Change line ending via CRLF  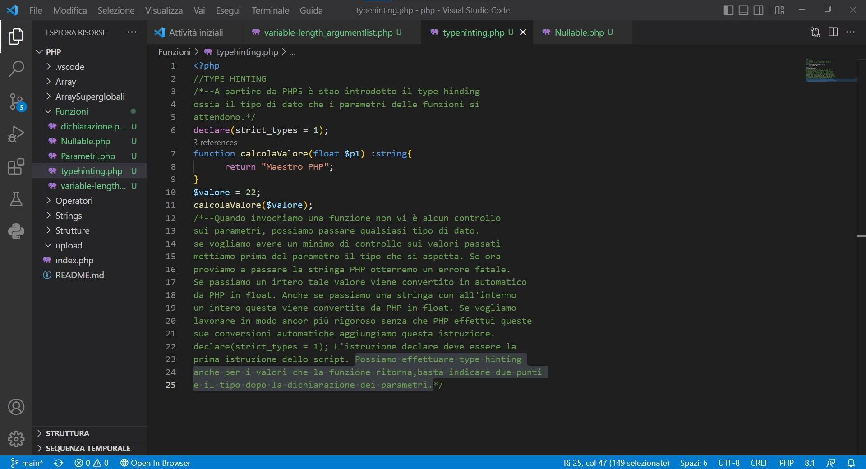coord(759,463)
